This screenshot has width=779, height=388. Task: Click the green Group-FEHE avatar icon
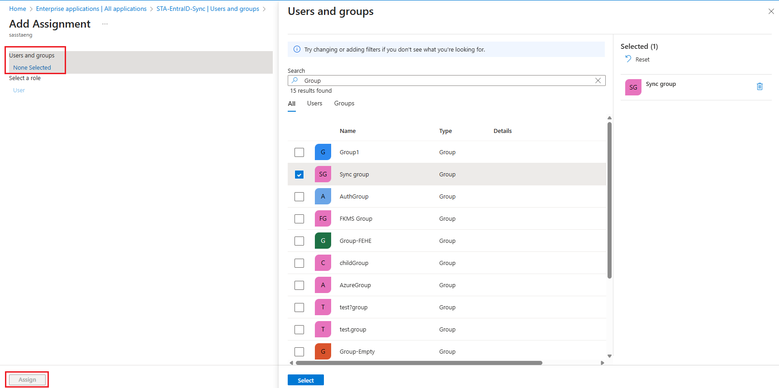coord(323,241)
